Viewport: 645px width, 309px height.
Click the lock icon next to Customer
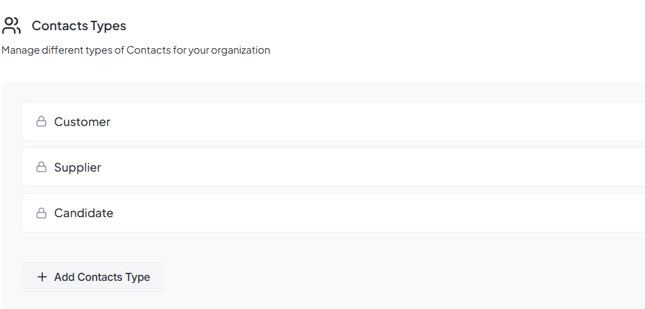(42, 122)
